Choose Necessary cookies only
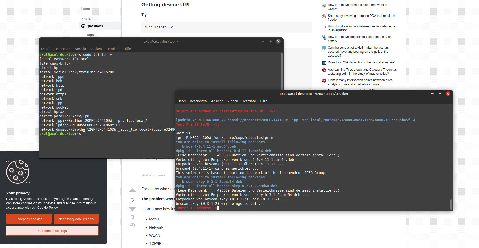 pos(76,219)
